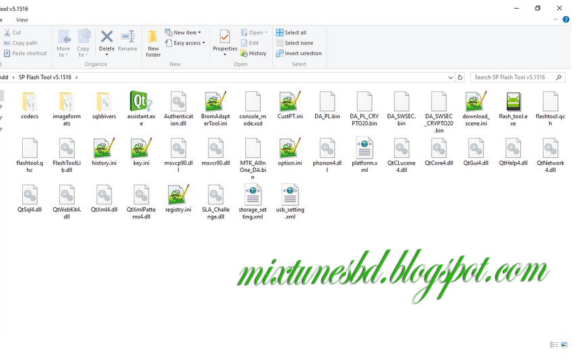Select SLA_Challenge.dll file
Image resolution: width=582 pixels, height=363 pixels.
click(216, 202)
